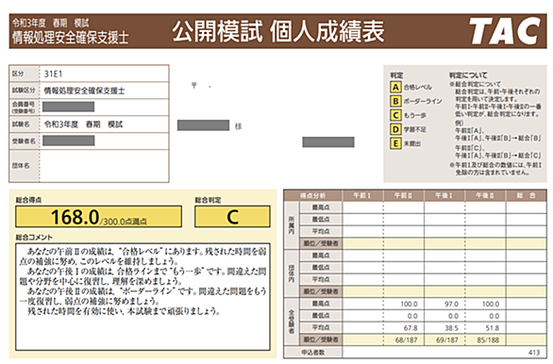Click the comment line starting あなたの午後Ⅱの成績は
The width and height of the screenshot is (553, 364).
point(146,291)
